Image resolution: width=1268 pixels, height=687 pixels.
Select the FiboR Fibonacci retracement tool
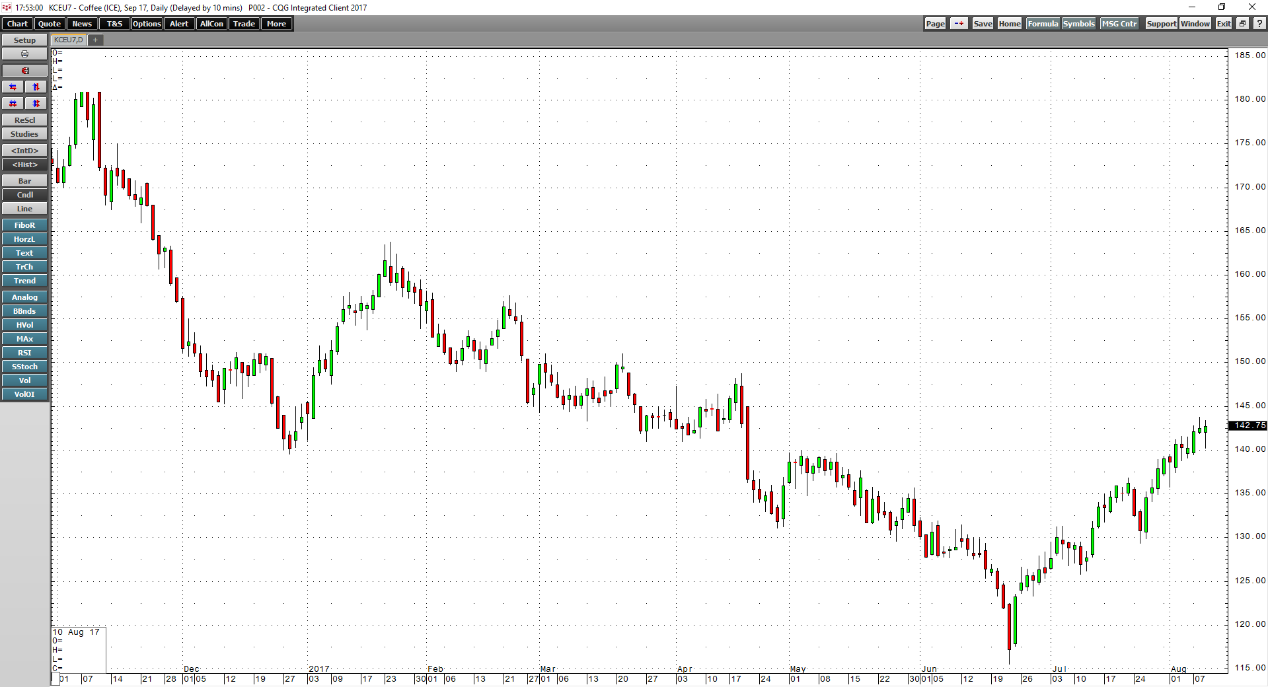tap(24, 225)
